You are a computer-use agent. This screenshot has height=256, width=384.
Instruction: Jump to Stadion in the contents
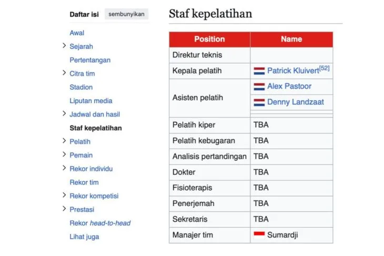point(81,87)
